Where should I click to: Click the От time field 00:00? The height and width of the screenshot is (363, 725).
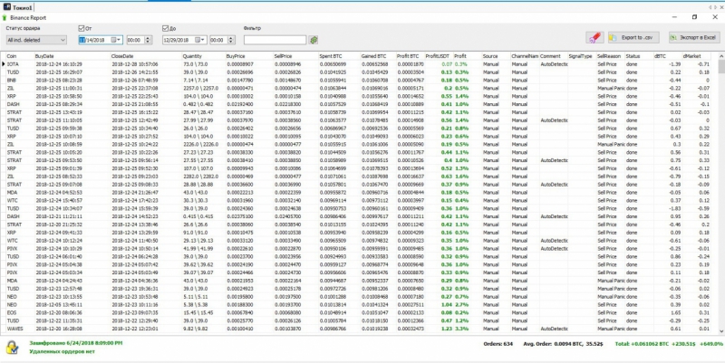(135, 40)
